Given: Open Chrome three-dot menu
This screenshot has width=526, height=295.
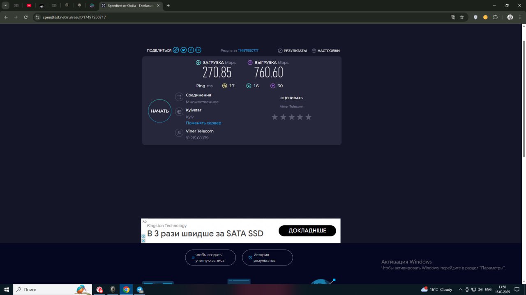Looking at the screenshot, I should [x=519, y=17].
